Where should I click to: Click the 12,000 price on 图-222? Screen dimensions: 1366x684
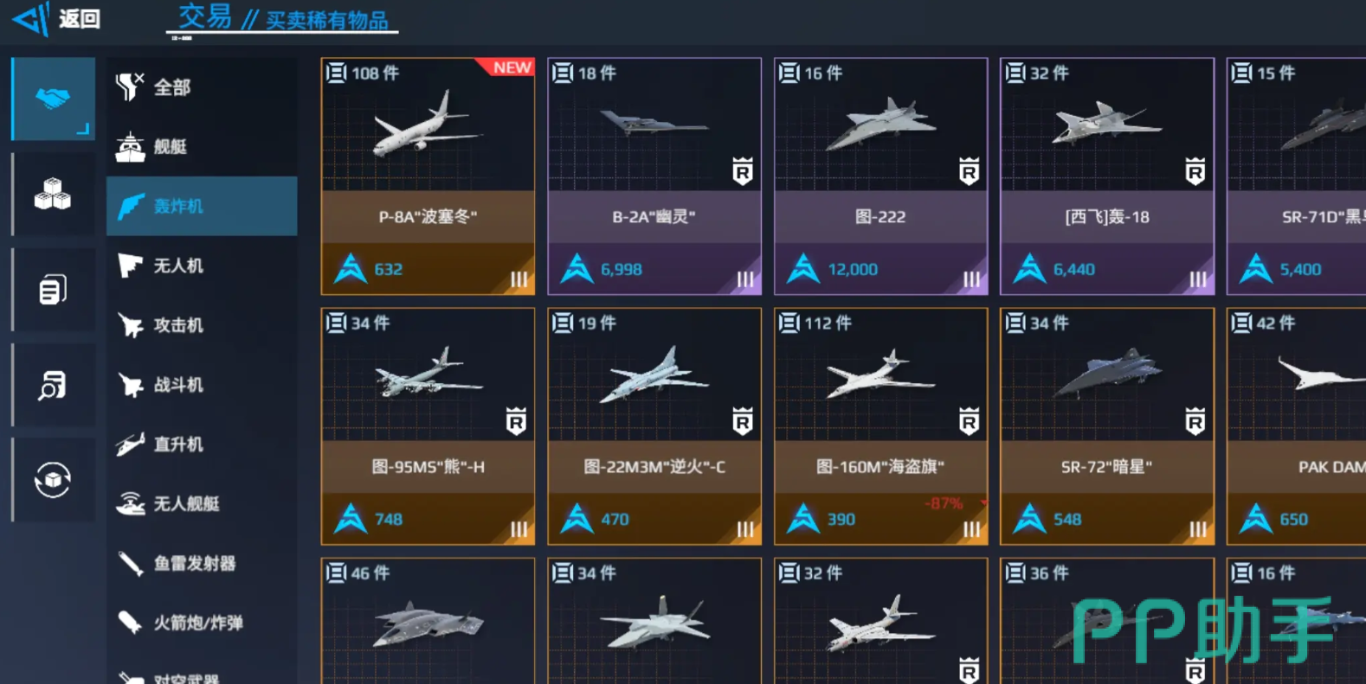[x=853, y=270]
